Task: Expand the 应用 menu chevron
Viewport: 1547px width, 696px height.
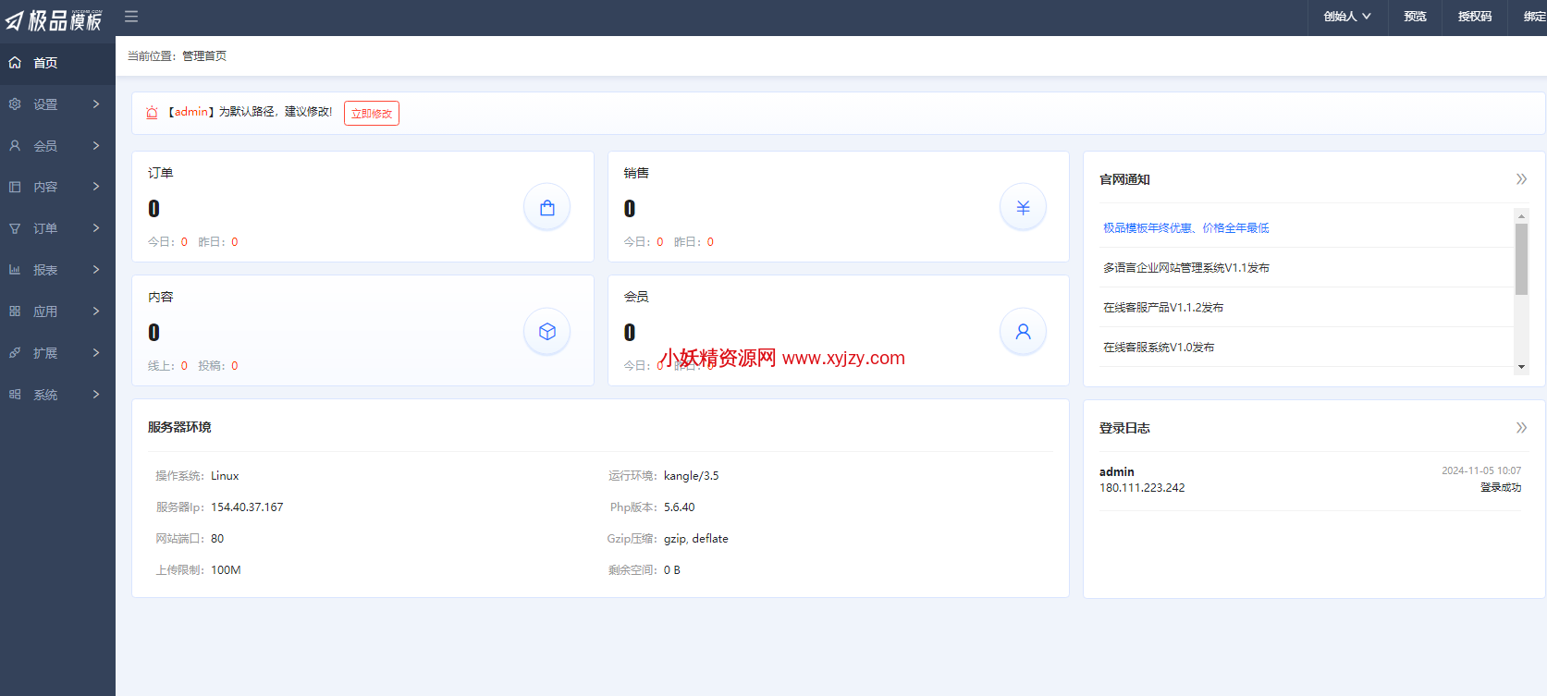Action: click(x=96, y=311)
